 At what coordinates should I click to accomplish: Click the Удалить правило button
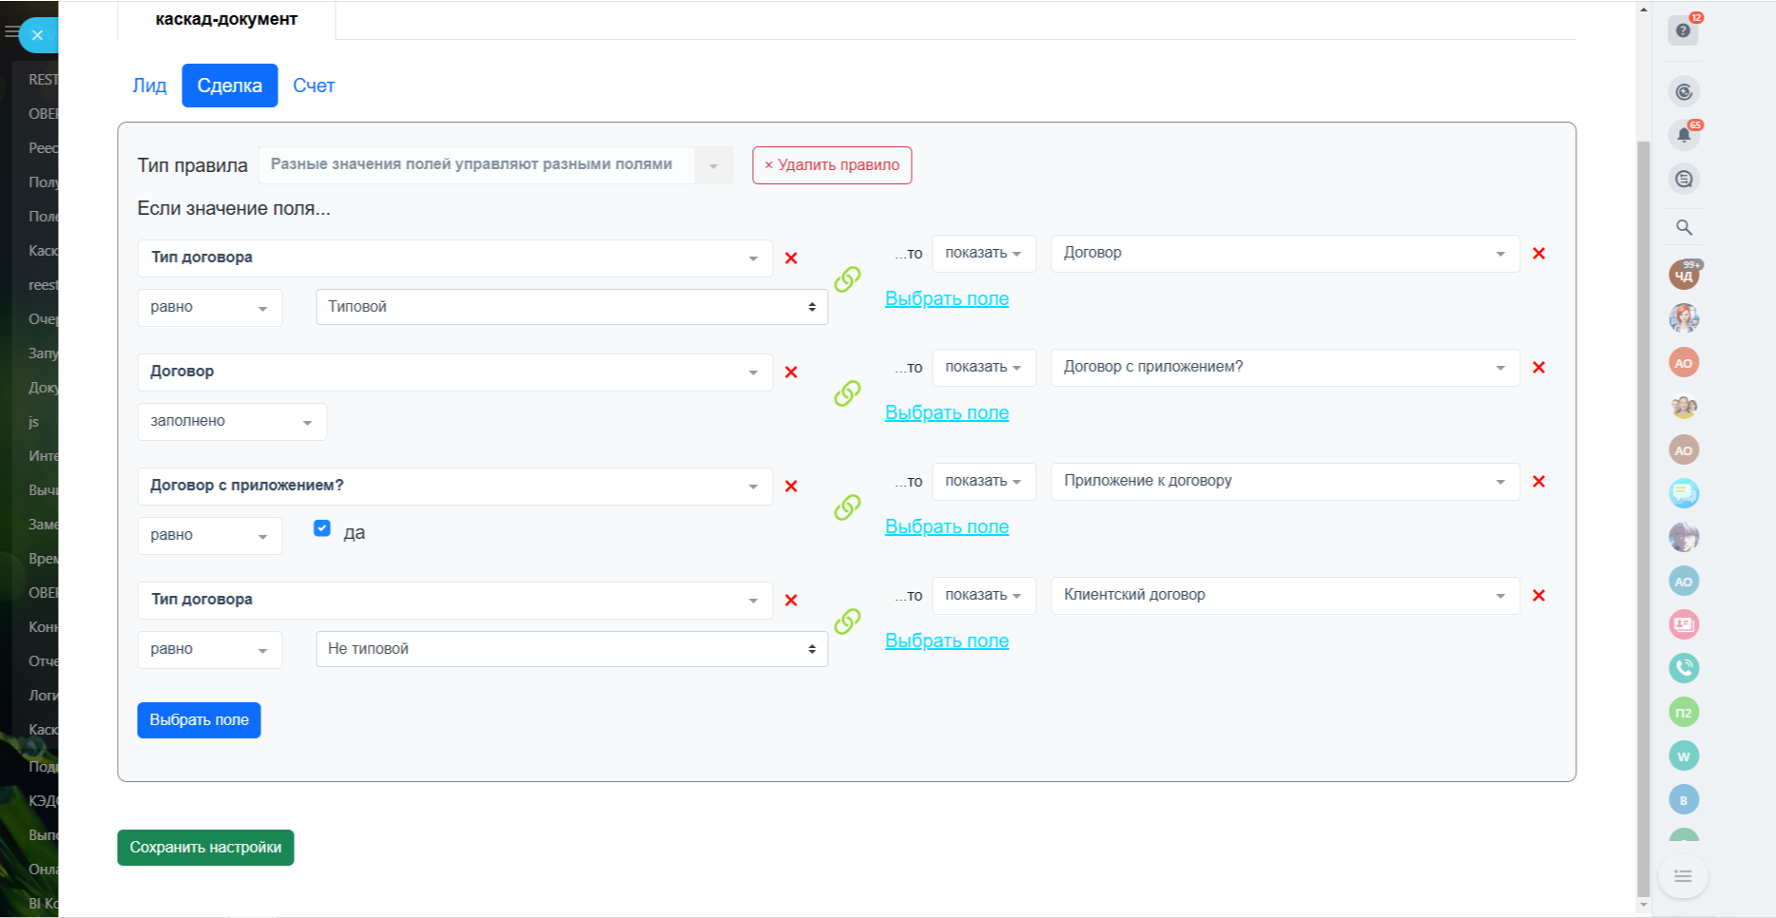pyautogui.click(x=832, y=165)
